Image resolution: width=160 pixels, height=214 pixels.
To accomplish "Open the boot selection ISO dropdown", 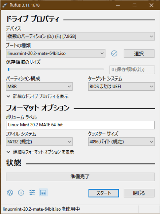I will coord(55,53).
